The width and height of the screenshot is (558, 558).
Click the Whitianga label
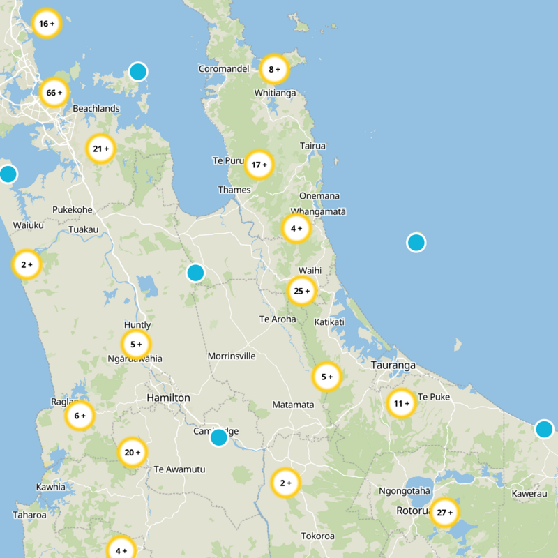(x=275, y=93)
